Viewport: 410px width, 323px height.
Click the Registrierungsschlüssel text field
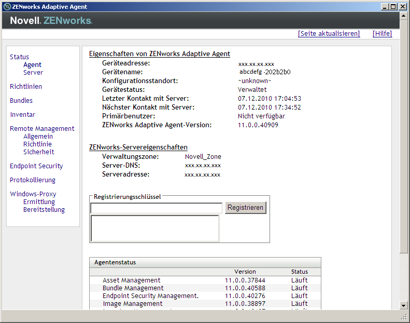[156, 208]
